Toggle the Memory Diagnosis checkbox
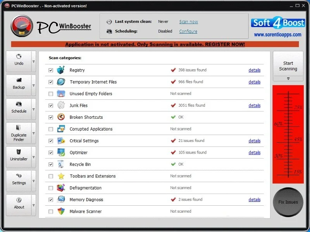The height and width of the screenshot is (232, 310). pos(51,200)
